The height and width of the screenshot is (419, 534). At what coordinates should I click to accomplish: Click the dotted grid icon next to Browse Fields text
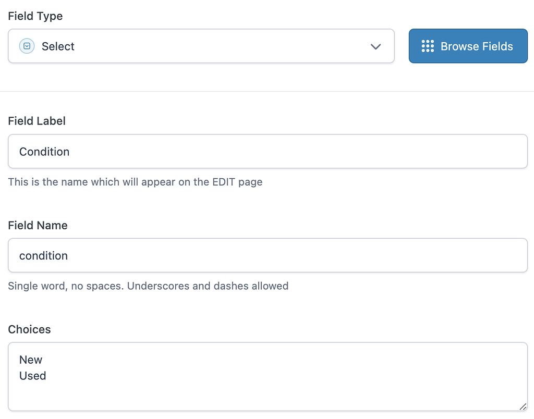(428, 46)
